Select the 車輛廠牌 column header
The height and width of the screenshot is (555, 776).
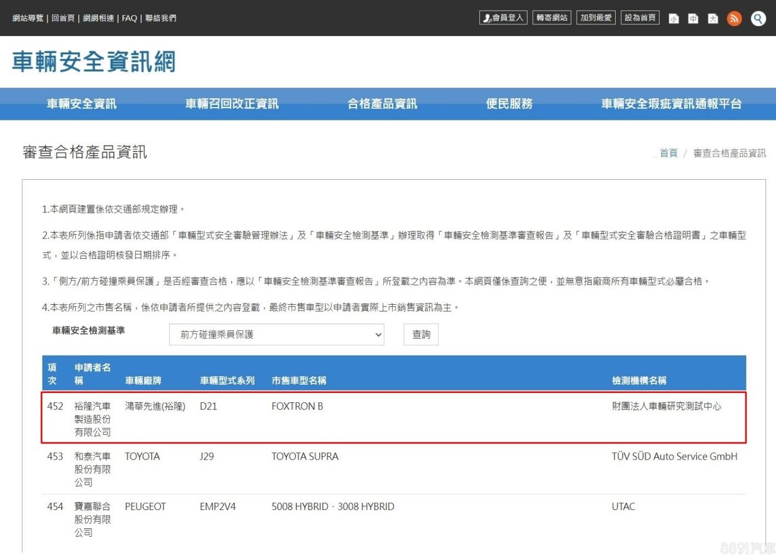[x=143, y=381]
